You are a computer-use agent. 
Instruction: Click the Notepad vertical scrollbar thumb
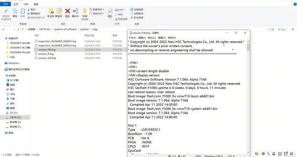(x=248, y=47)
